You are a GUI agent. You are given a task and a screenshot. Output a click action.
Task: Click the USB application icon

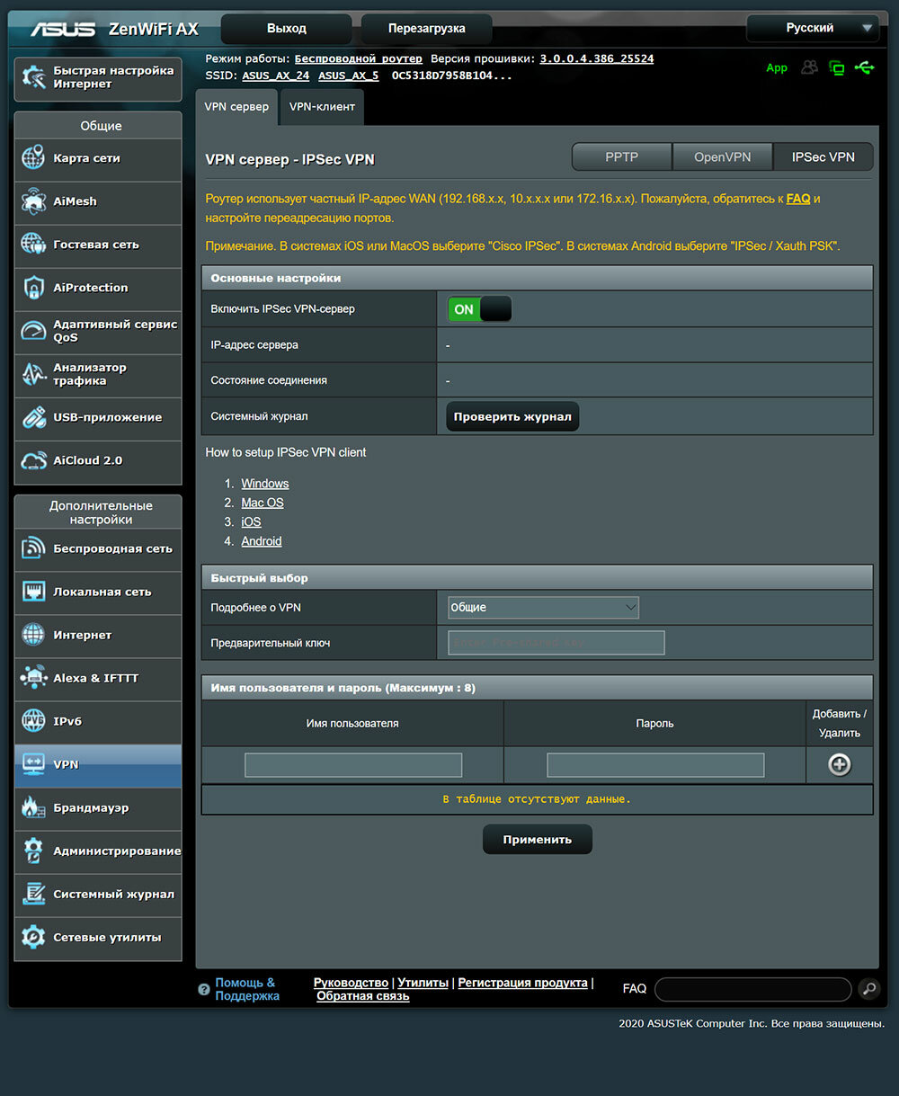33,417
